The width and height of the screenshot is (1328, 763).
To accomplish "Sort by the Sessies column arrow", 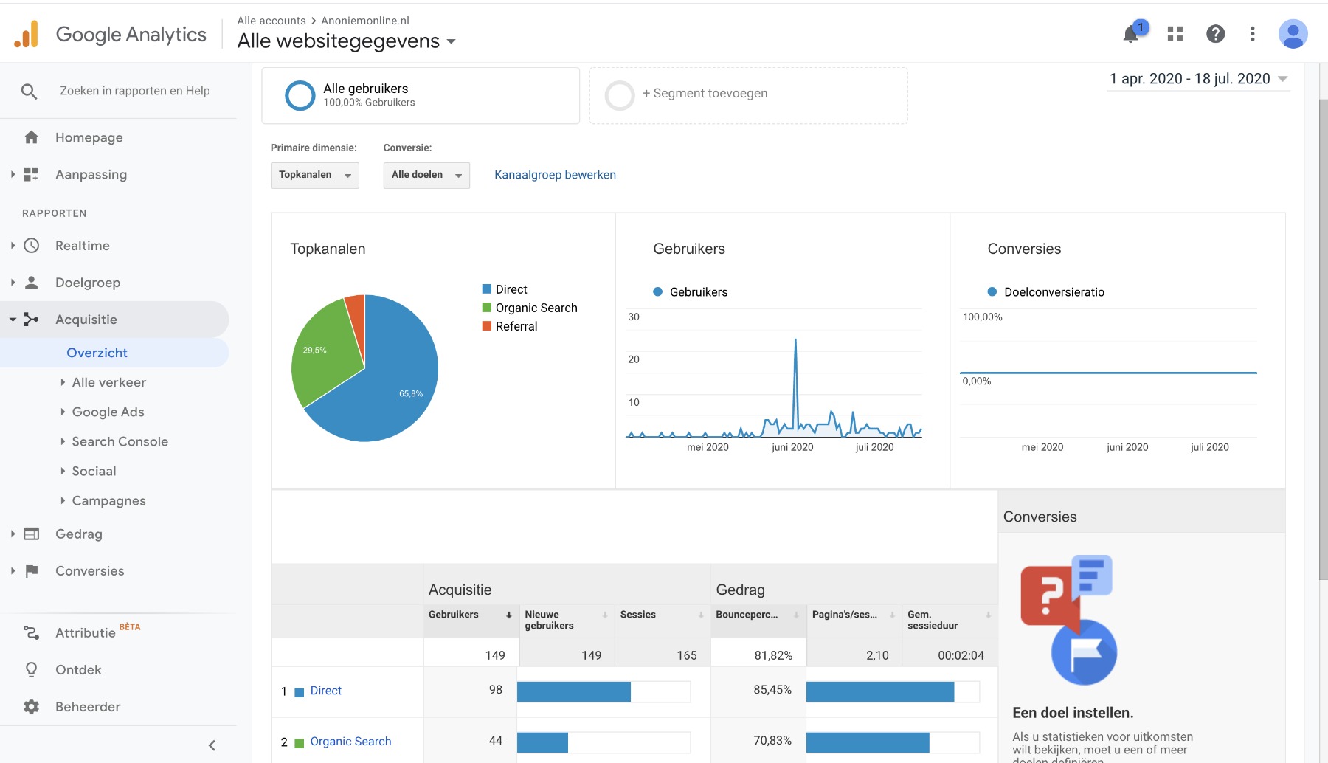I will (x=700, y=615).
